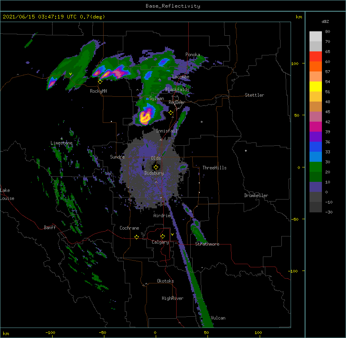Click the Lake Louise label
The width and height of the screenshot is (346, 338).
7,194
